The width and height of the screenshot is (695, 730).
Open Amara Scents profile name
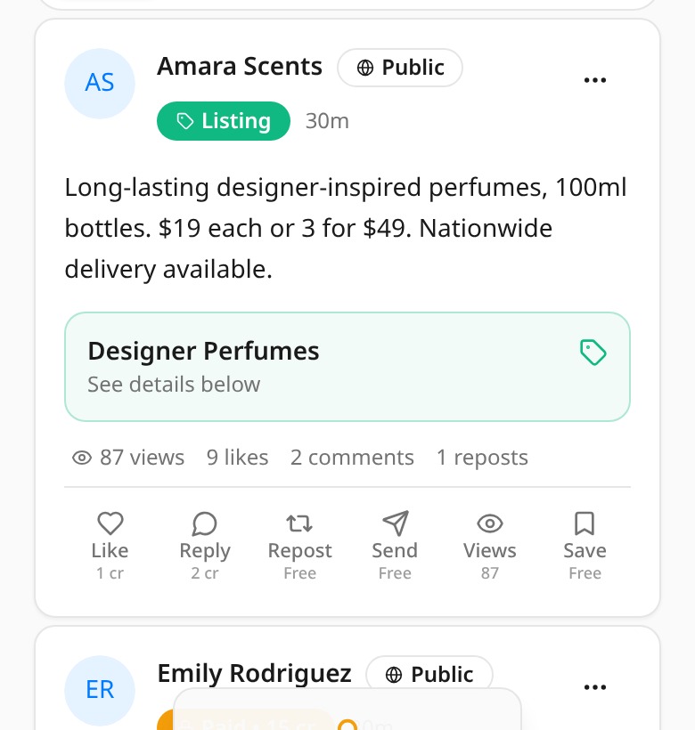[x=240, y=67]
